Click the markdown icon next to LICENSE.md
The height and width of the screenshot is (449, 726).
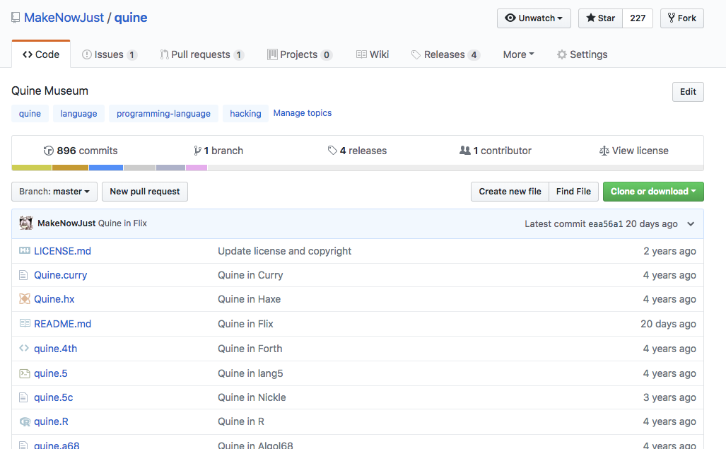pyautogui.click(x=25, y=250)
